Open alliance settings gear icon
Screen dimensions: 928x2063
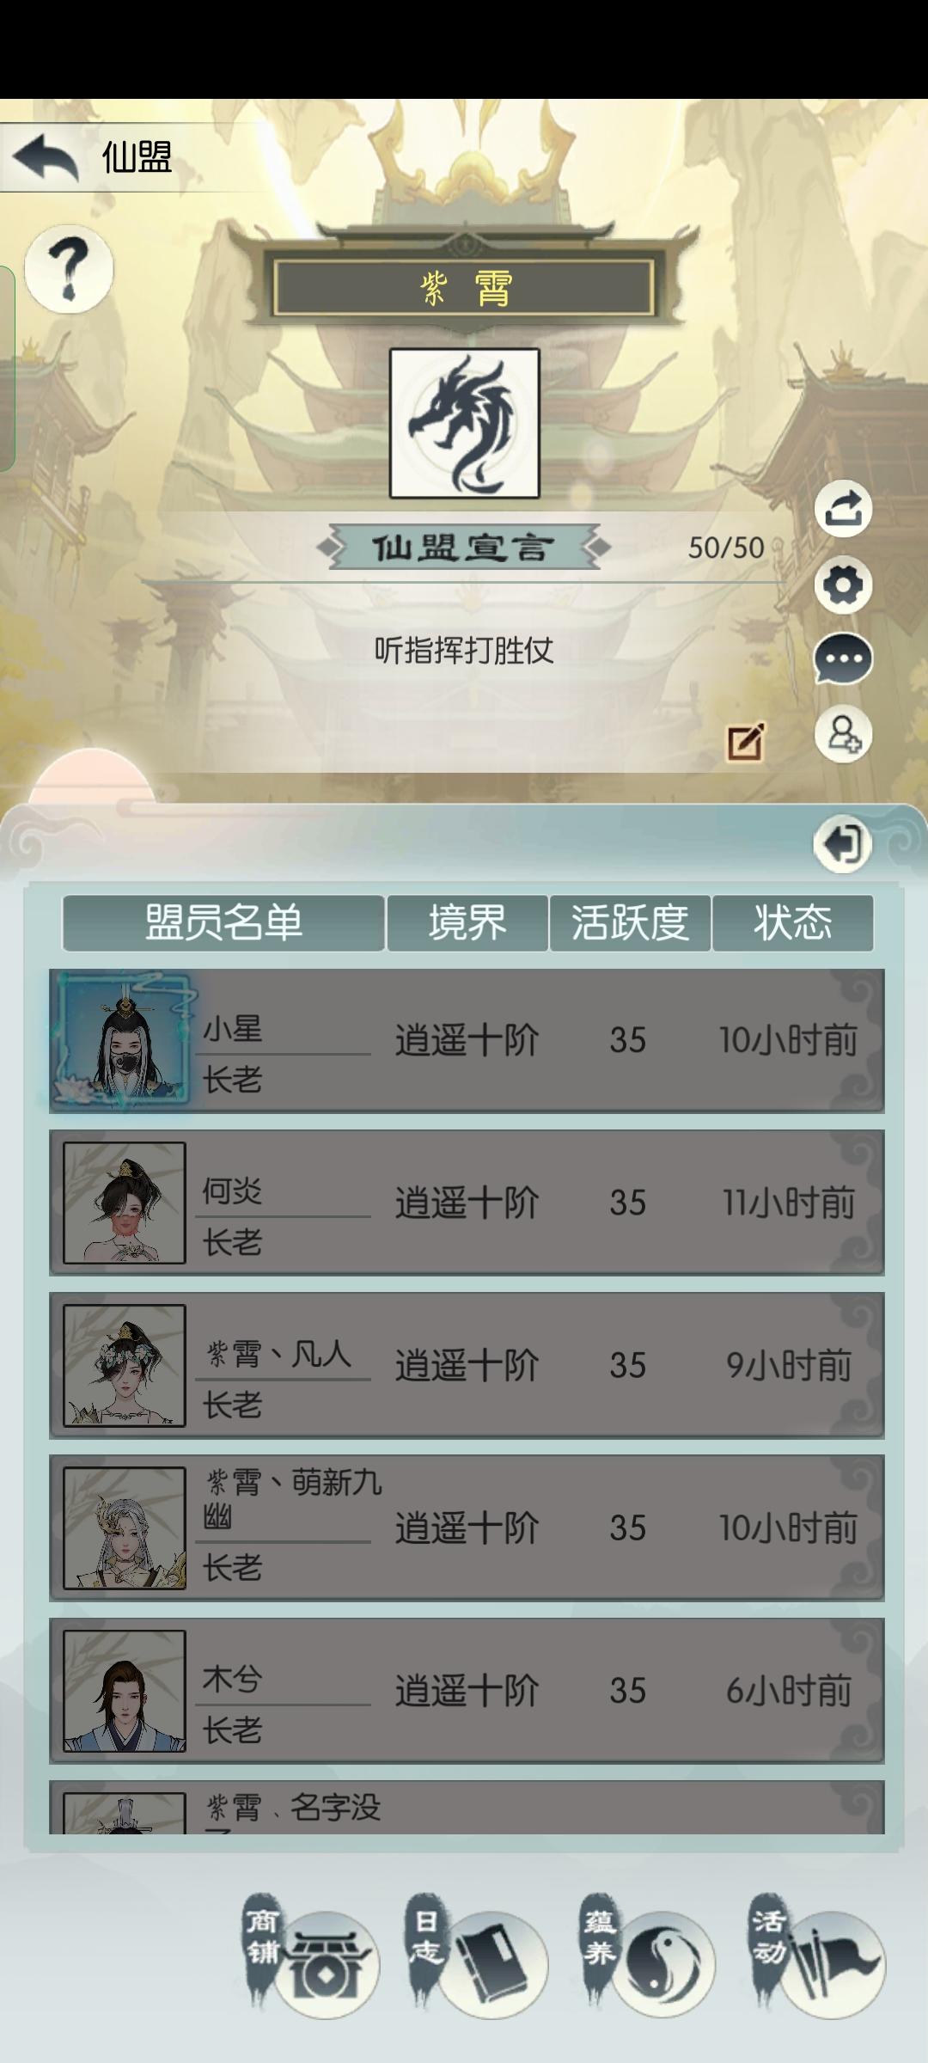click(x=843, y=585)
